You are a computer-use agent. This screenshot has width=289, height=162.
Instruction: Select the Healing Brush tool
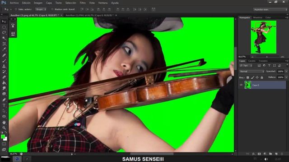point(4,55)
